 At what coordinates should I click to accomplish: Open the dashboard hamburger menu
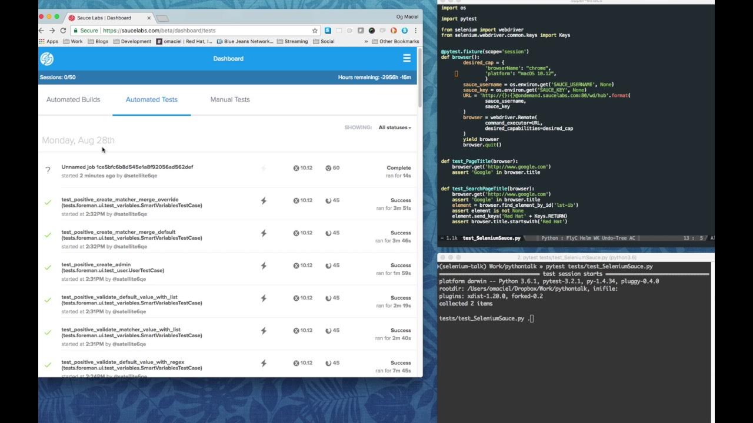pyautogui.click(x=407, y=58)
